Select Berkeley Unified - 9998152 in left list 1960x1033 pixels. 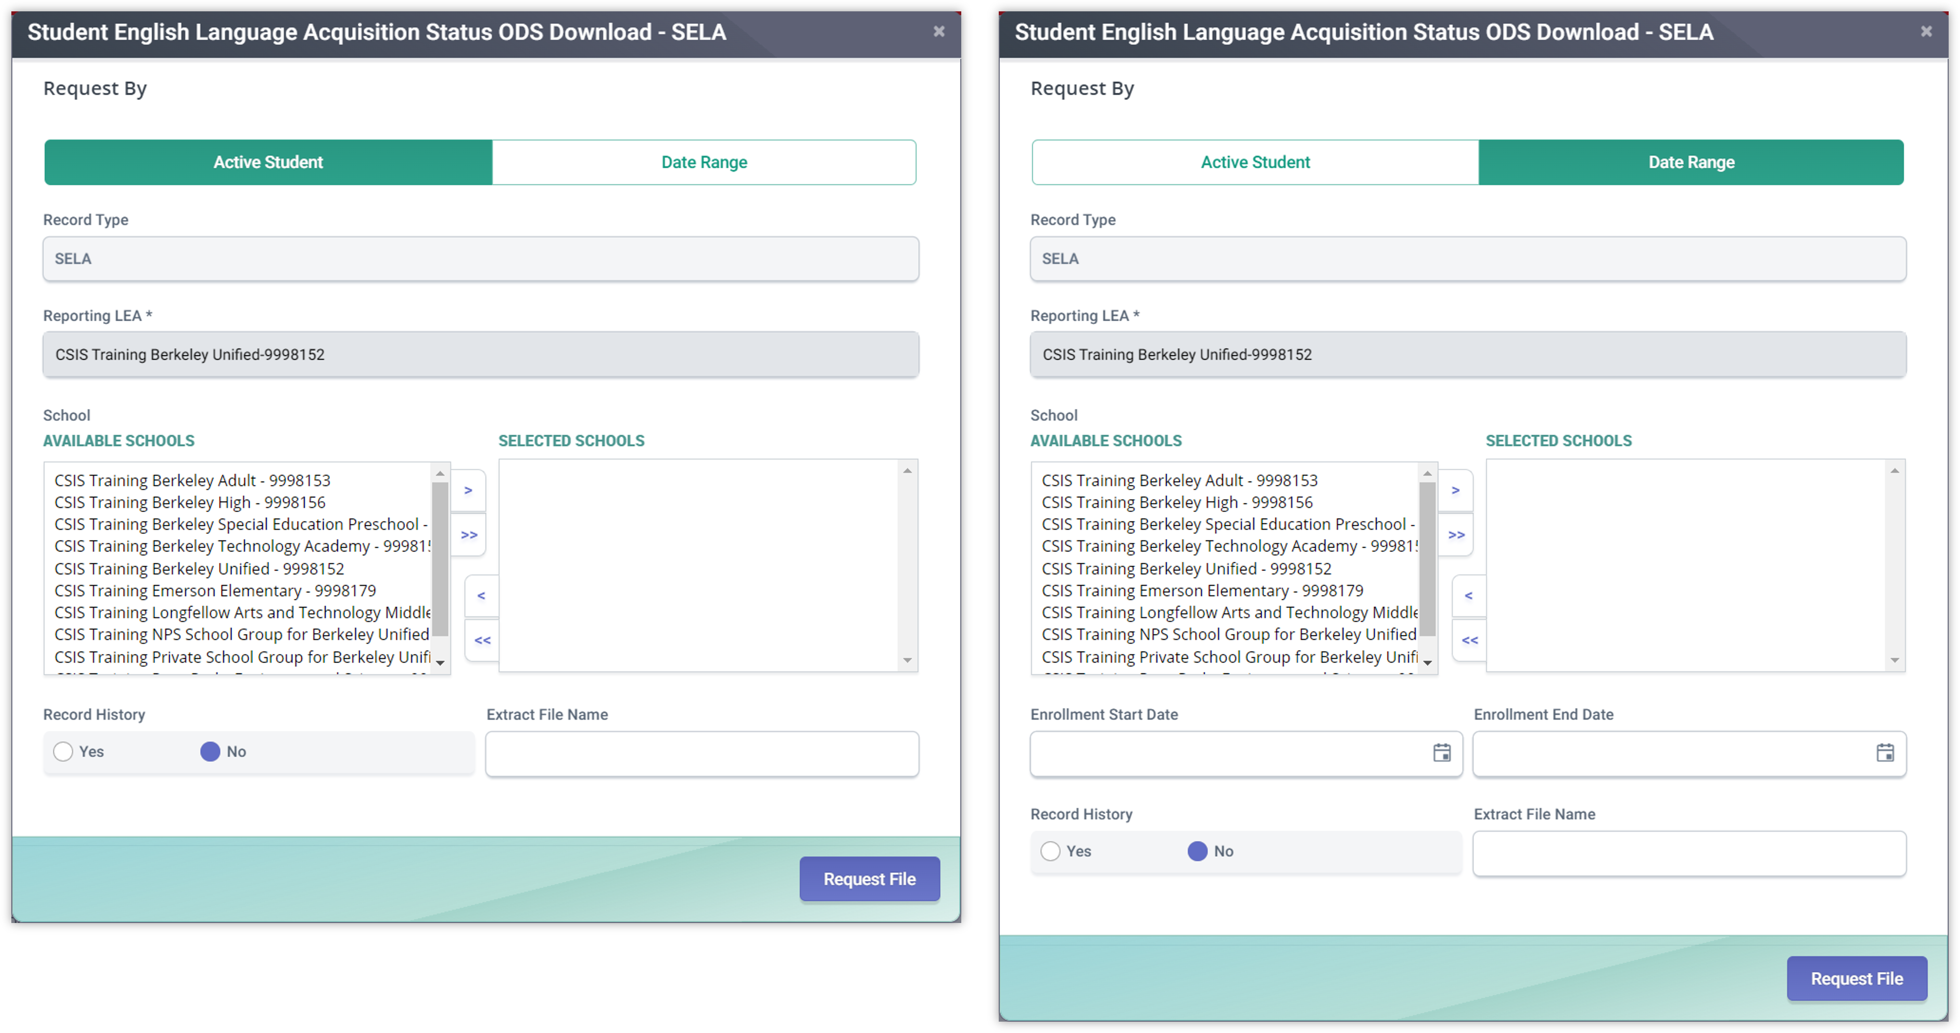(x=199, y=569)
